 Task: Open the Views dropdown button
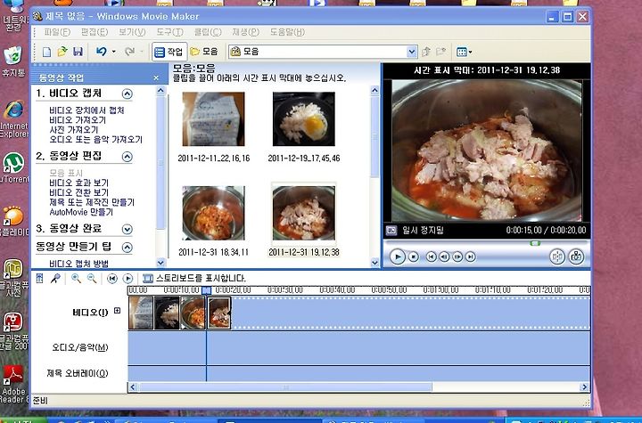(x=464, y=52)
